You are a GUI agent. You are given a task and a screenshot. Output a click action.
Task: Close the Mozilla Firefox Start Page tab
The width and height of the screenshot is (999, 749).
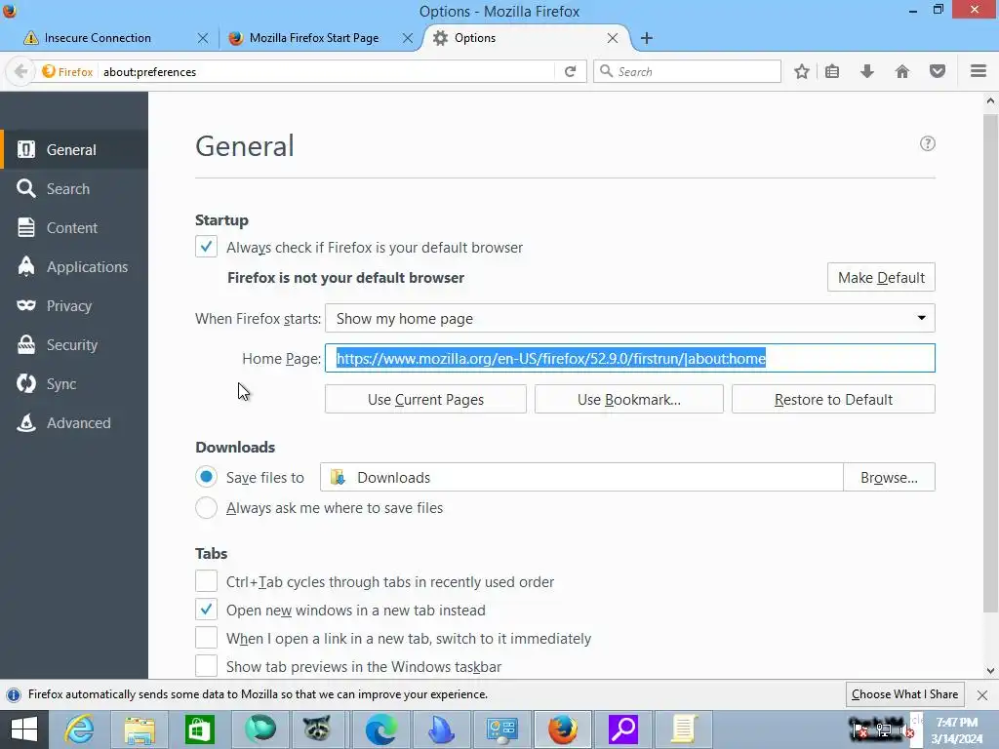[x=408, y=38]
